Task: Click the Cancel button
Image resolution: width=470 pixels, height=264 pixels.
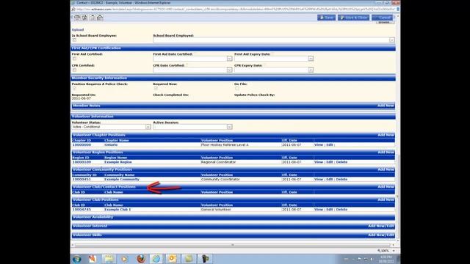Action: pyautogui.click(x=382, y=18)
